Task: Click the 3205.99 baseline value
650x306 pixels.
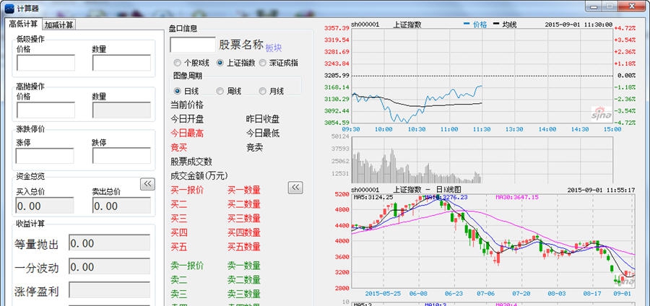Action: [337, 75]
